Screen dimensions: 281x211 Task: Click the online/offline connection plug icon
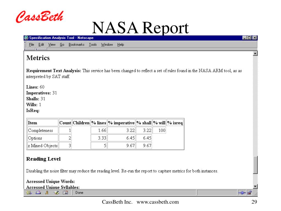point(242,193)
